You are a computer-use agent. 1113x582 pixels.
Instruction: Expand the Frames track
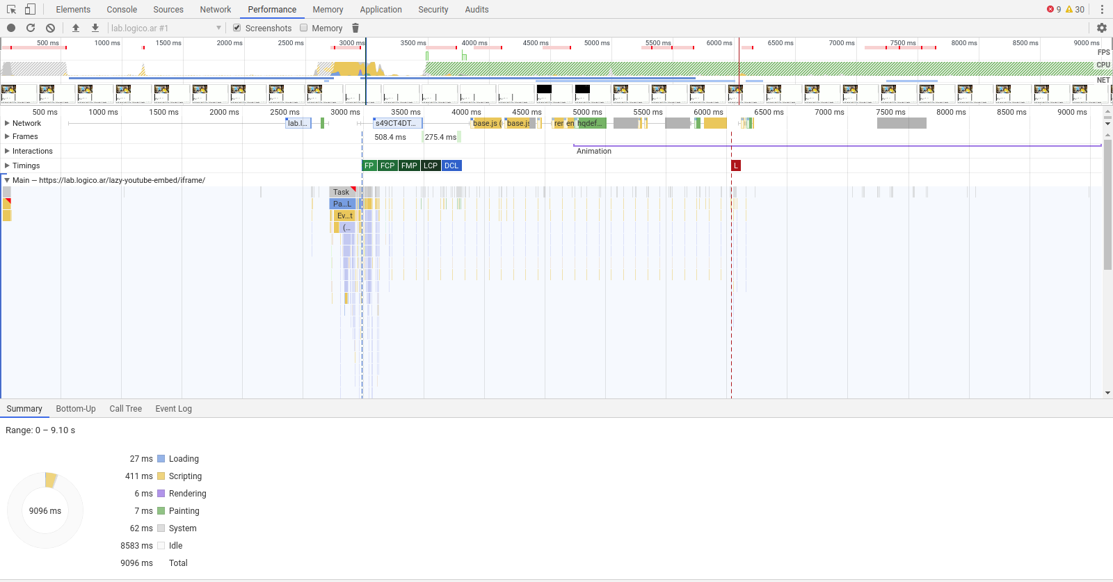7,136
